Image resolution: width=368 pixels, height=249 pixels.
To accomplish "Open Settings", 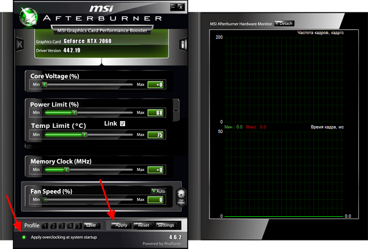I will click(166, 225).
